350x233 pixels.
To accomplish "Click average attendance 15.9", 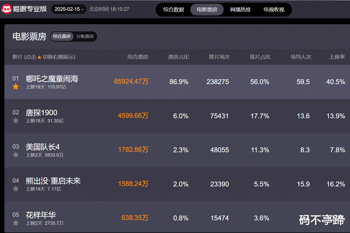I will pyautogui.click(x=303, y=184).
